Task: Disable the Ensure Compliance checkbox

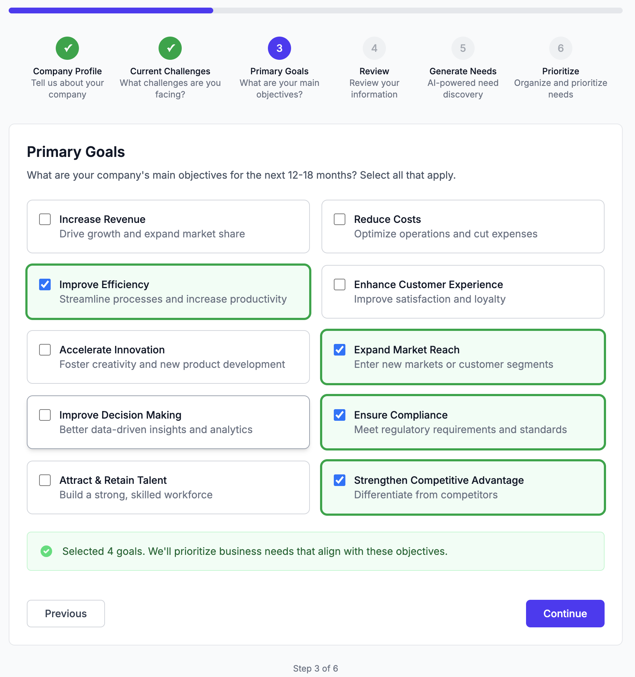Action: [340, 415]
